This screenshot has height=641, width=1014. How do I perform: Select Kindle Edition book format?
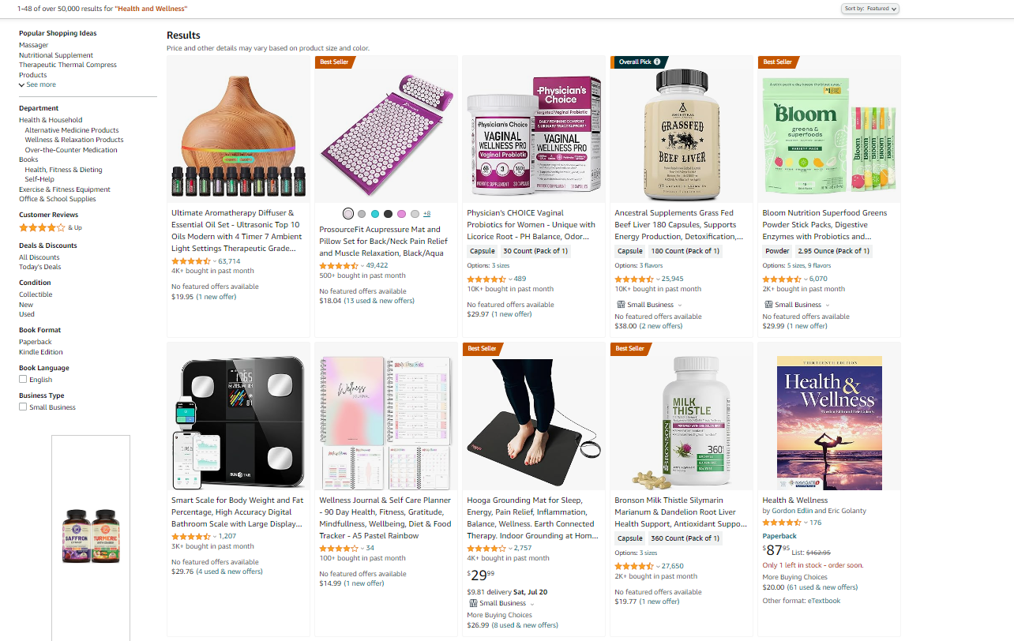point(41,352)
